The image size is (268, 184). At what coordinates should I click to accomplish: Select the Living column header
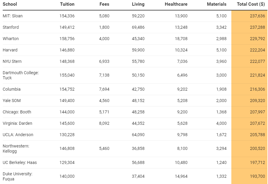138,4
